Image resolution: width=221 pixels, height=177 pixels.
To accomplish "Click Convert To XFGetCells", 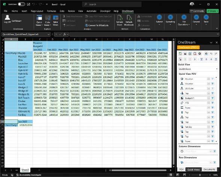I will click(97, 25).
